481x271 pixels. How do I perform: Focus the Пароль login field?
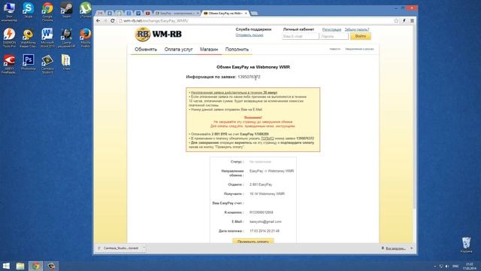(334, 36)
